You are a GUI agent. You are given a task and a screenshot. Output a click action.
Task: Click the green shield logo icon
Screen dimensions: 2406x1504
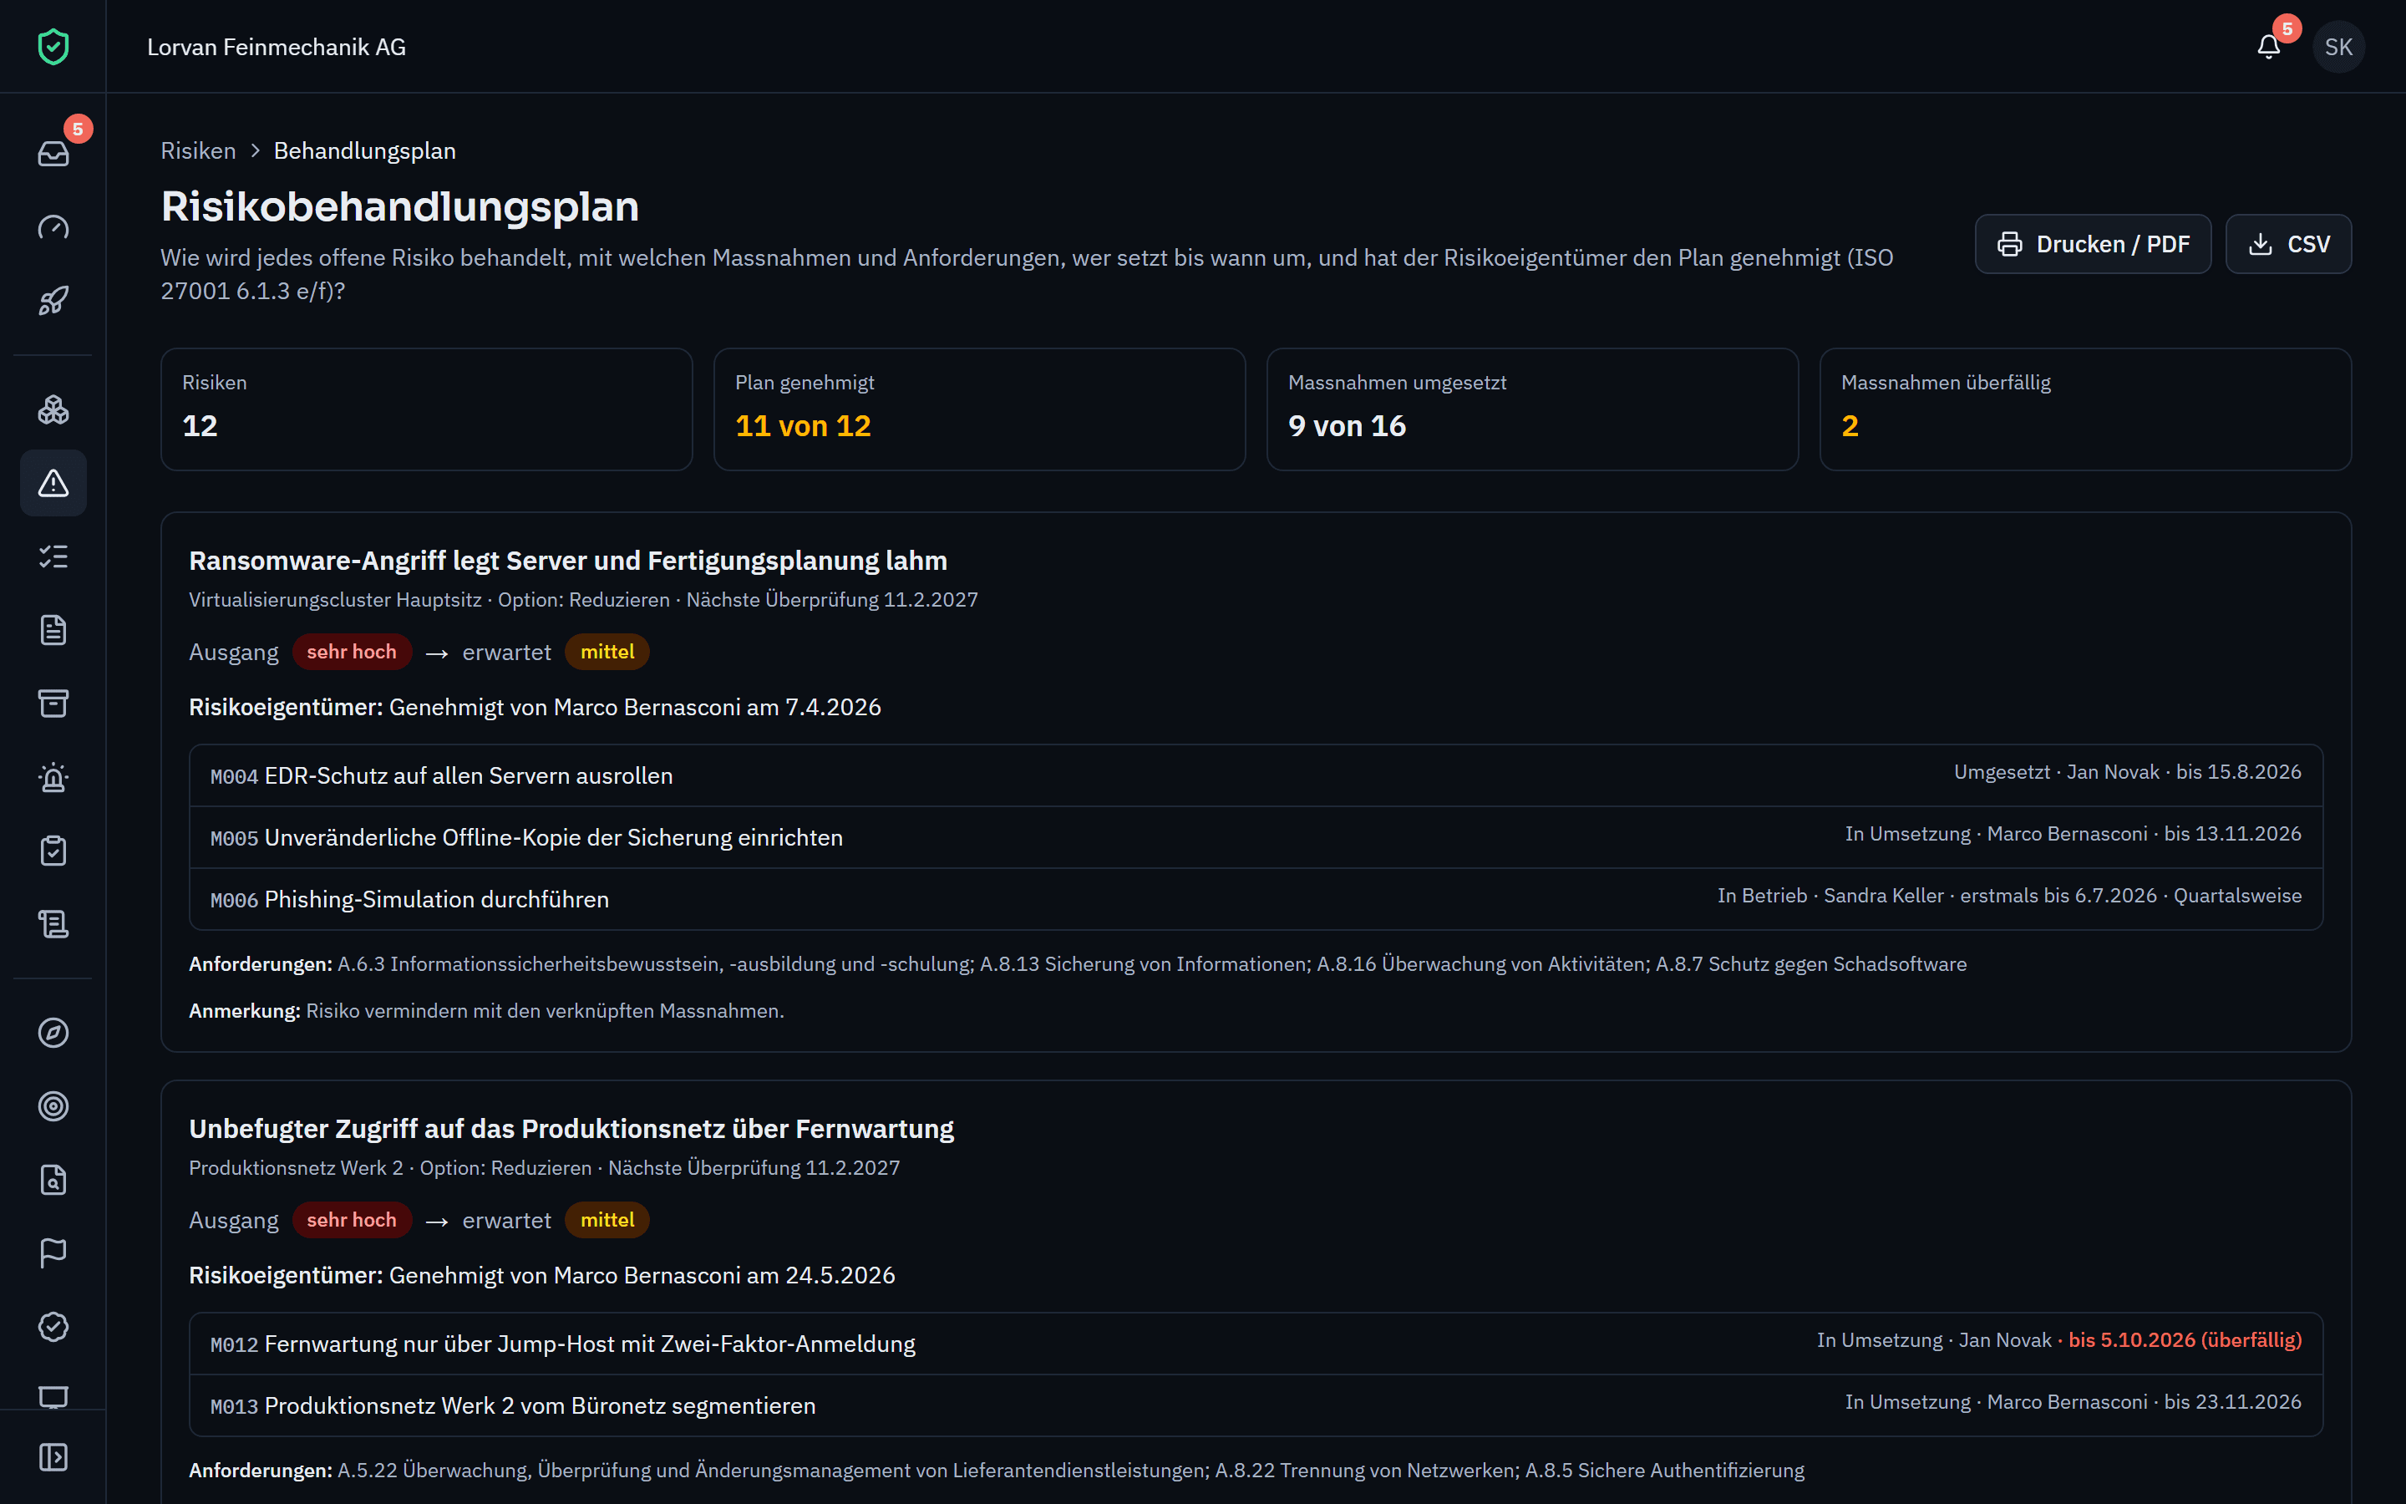(x=53, y=47)
